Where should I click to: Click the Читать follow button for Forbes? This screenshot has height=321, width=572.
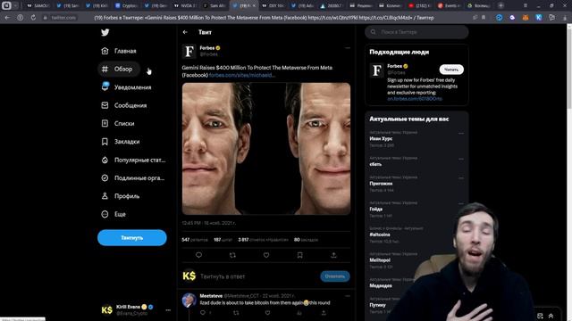coord(451,70)
